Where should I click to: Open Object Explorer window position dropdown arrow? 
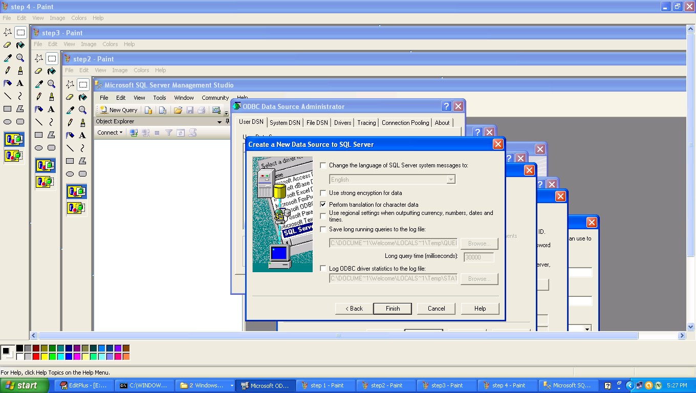pos(219,121)
